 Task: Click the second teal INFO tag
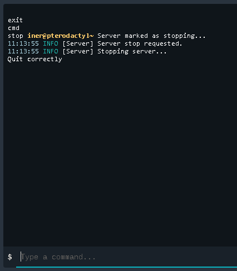(51, 51)
